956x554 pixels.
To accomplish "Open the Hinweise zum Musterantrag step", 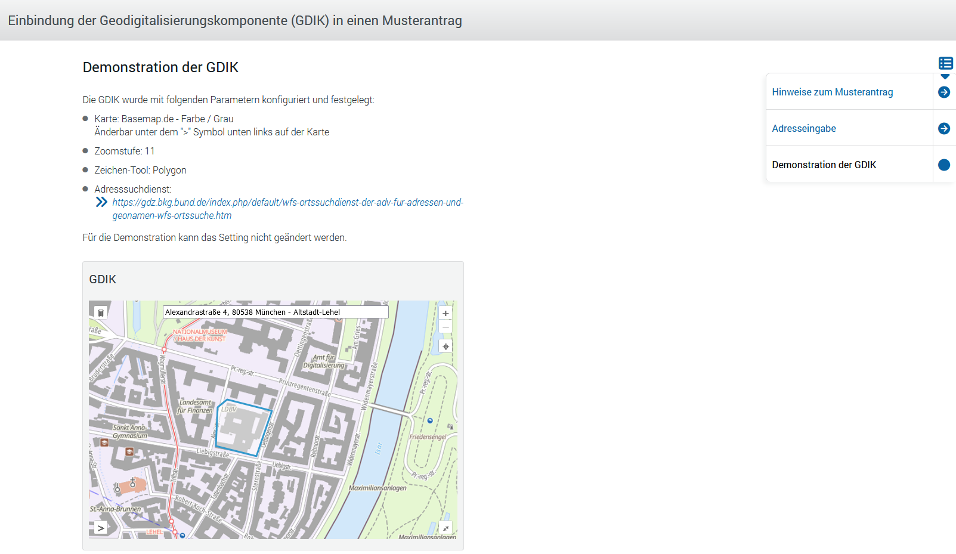I will (832, 92).
